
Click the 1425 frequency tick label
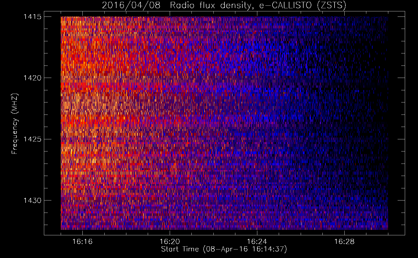(32, 139)
